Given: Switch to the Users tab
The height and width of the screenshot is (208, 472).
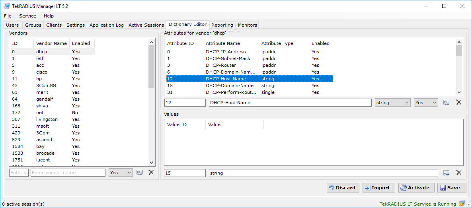Looking at the screenshot, I should [12, 25].
